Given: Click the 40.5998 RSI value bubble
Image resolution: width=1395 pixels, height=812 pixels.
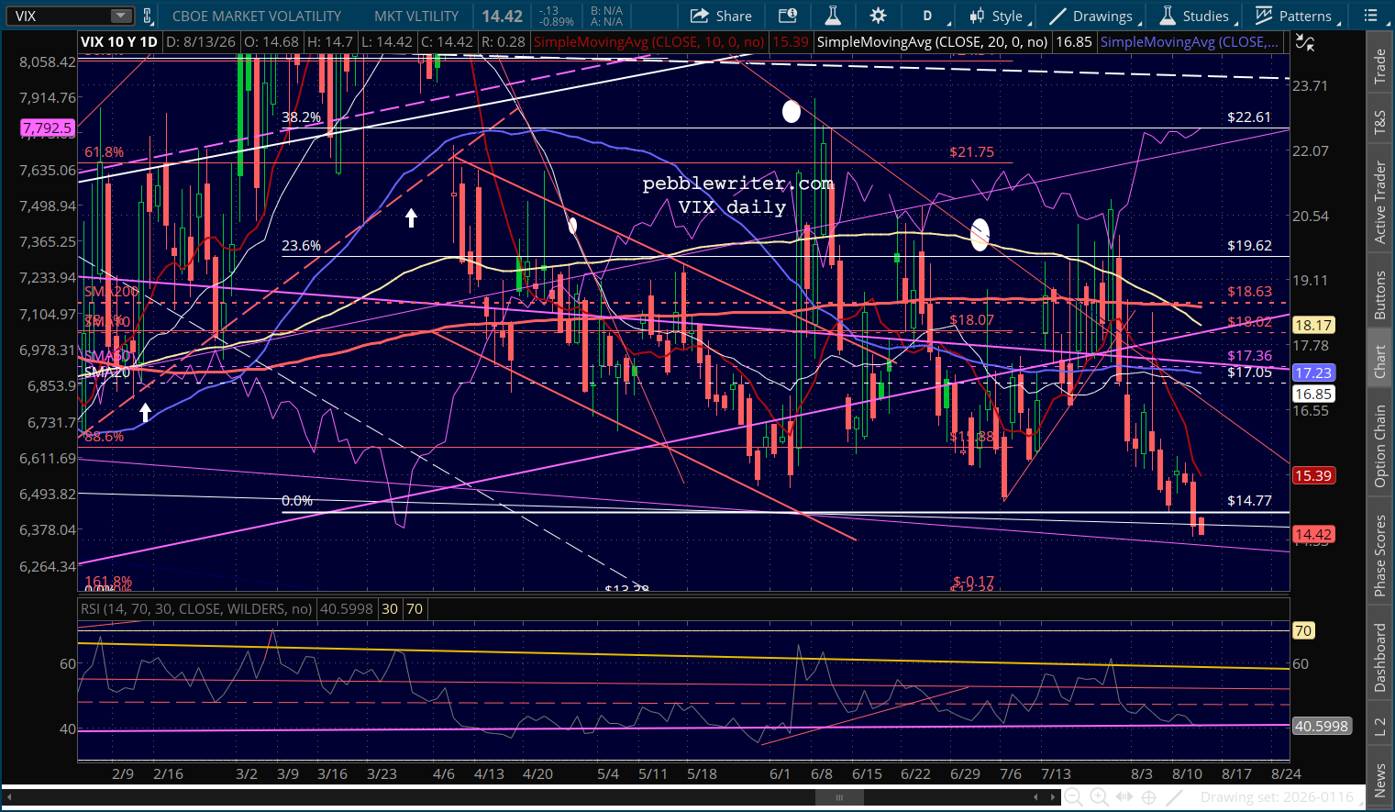Looking at the screenshot, I should 1321,726.
